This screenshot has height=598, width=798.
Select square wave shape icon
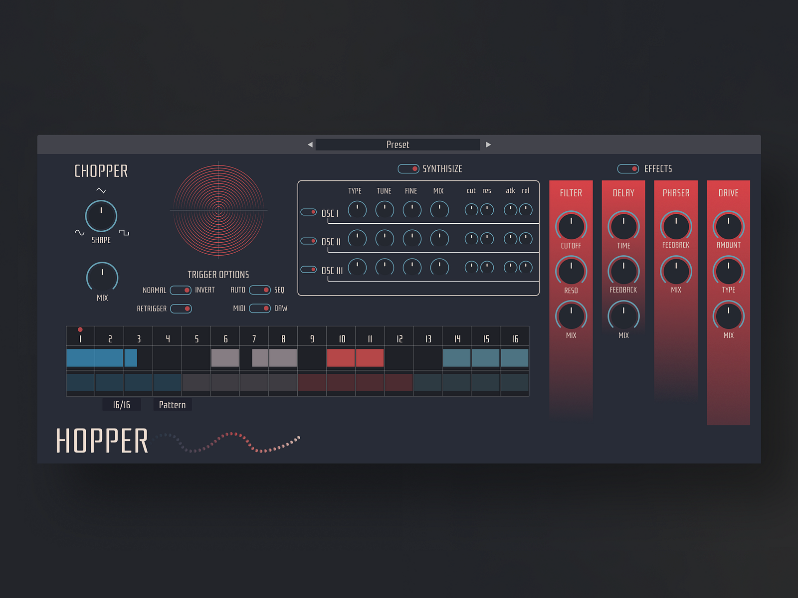click(x=124, y=233)
